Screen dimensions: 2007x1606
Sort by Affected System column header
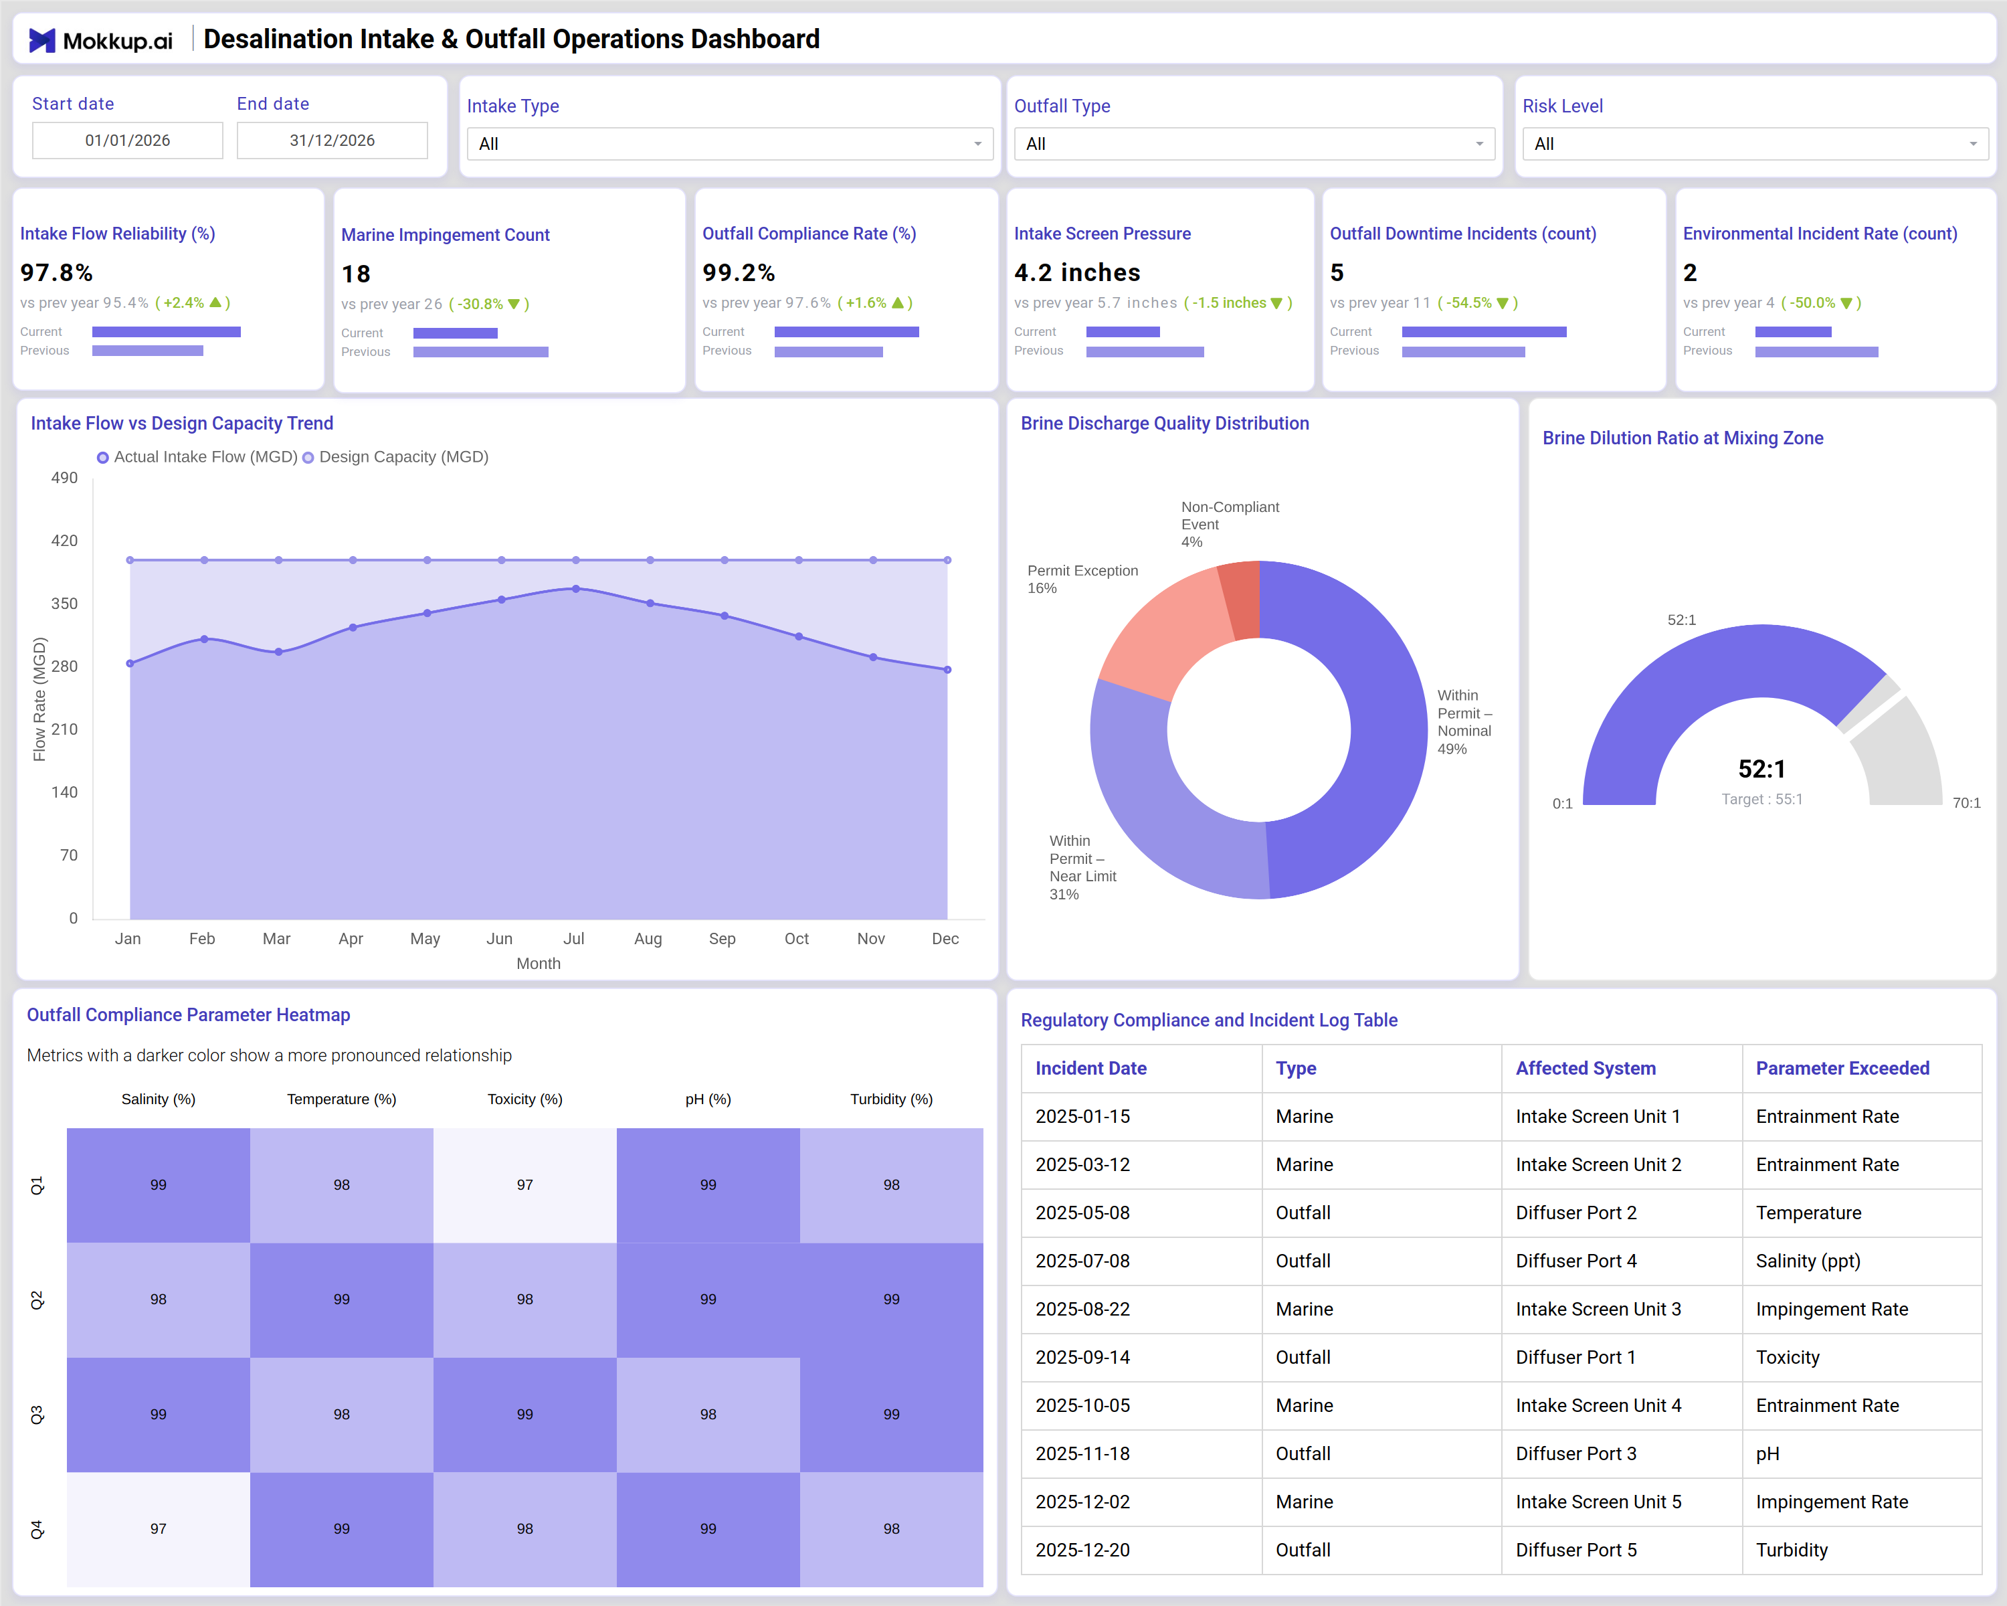1586,1069
